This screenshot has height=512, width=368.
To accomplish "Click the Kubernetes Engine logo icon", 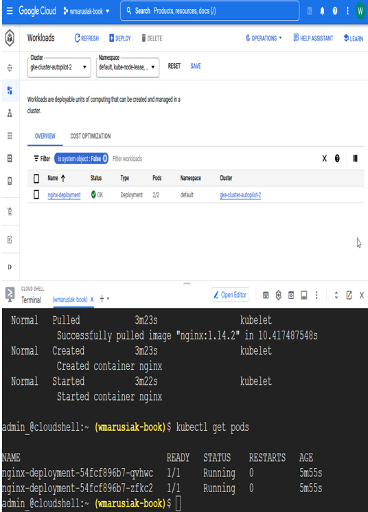I will click(10, 38).
